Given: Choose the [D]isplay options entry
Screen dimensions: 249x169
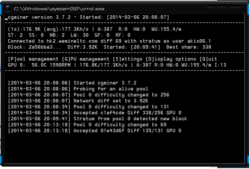Looking at the screenshot, I should (171, 59).
